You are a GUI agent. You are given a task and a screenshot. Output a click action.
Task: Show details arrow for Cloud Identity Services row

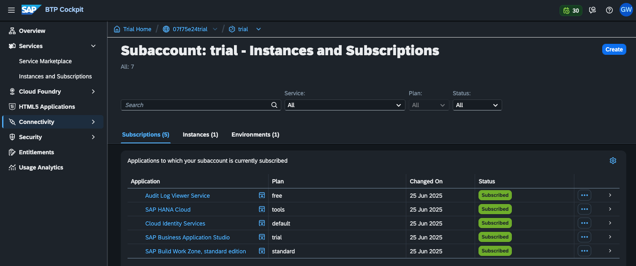coord(610,223)
